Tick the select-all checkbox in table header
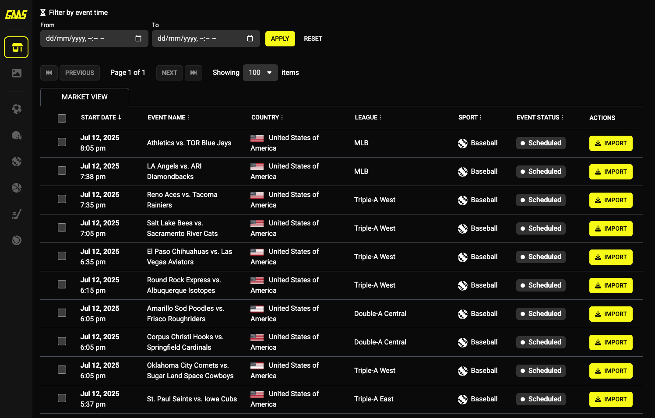655x418 pixels. (x=62, y=118)
